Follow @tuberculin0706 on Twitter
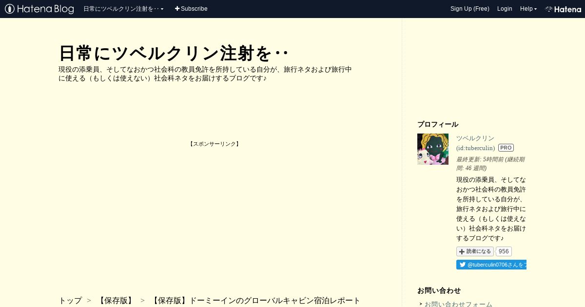Screen dimensions: 585x307 [x=491, y=265]
